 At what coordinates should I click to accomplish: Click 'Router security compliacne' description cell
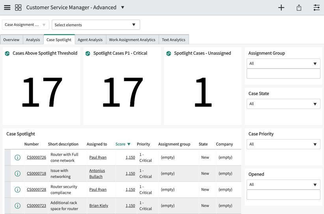point(64,190)
